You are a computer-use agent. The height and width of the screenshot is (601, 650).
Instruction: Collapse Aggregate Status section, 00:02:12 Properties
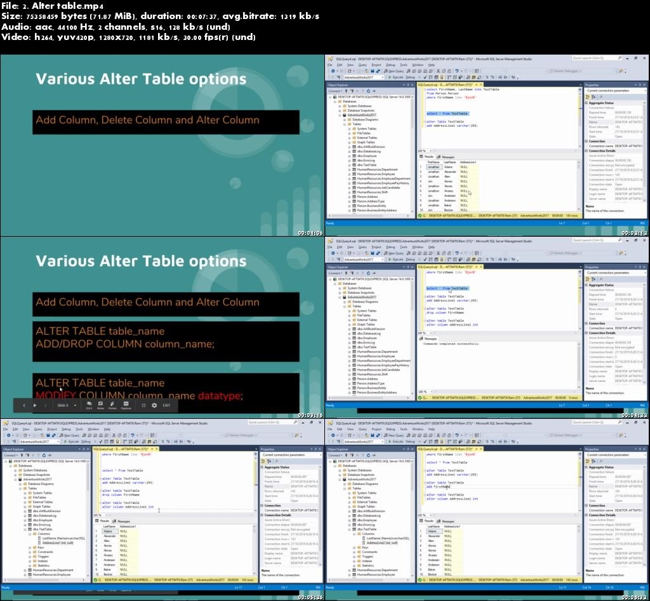[x=587, y=103]
